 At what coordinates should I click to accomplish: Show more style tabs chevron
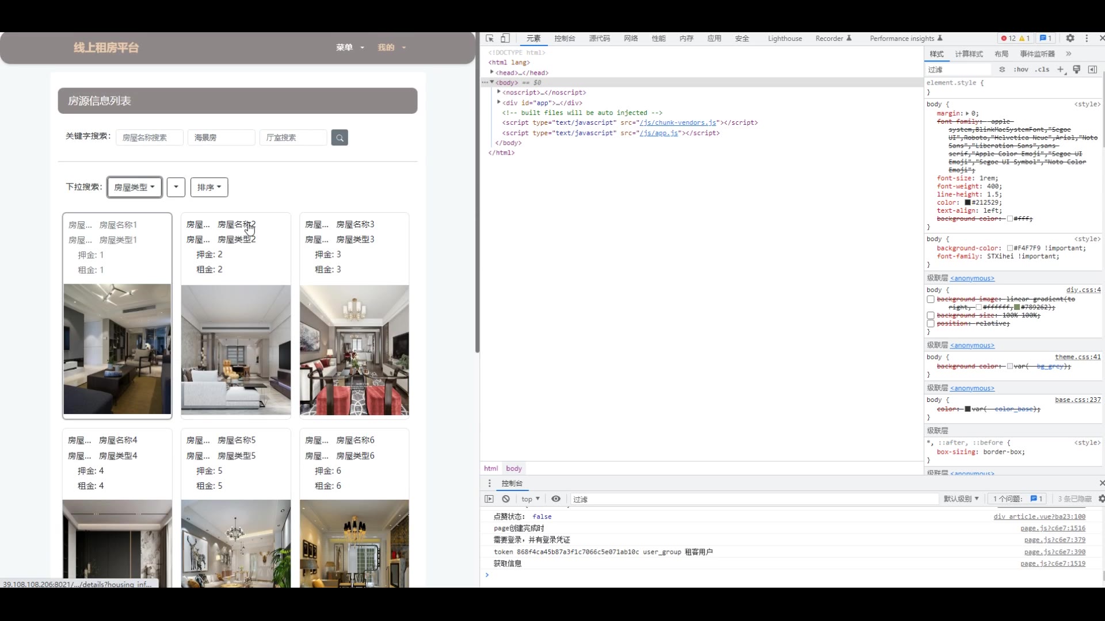(x=1069, y=54)
